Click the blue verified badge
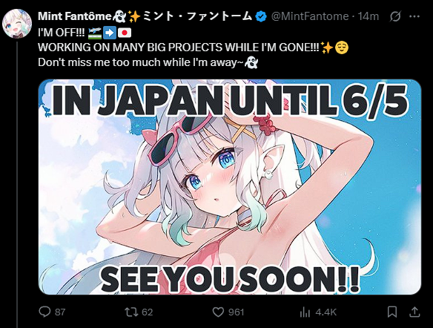433x328 pixels. pos(261,16)
